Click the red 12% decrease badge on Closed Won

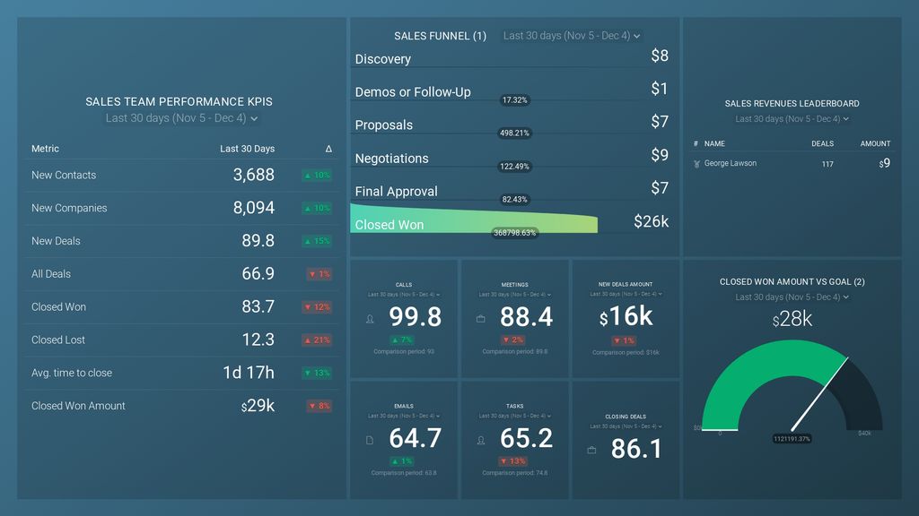[x=316, y=306]
